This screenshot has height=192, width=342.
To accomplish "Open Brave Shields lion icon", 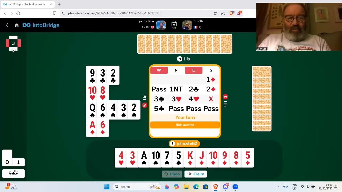I will [x=231, y=13].
